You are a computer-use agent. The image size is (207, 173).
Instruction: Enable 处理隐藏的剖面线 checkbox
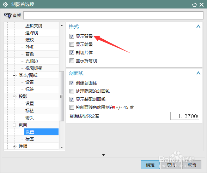click(x=72, y=91)
